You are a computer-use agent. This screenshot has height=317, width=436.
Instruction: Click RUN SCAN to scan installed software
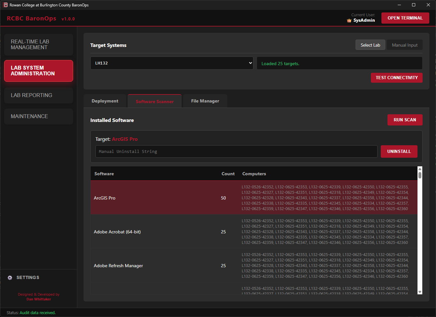coord(405,120)
